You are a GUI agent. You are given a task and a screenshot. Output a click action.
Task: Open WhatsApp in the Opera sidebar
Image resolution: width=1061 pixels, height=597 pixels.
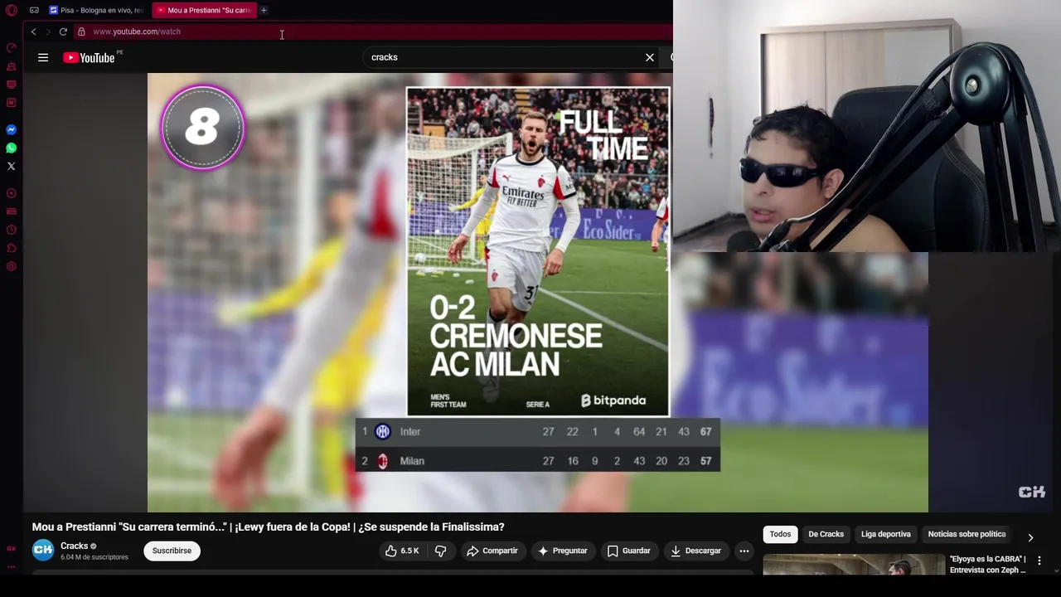11,148
